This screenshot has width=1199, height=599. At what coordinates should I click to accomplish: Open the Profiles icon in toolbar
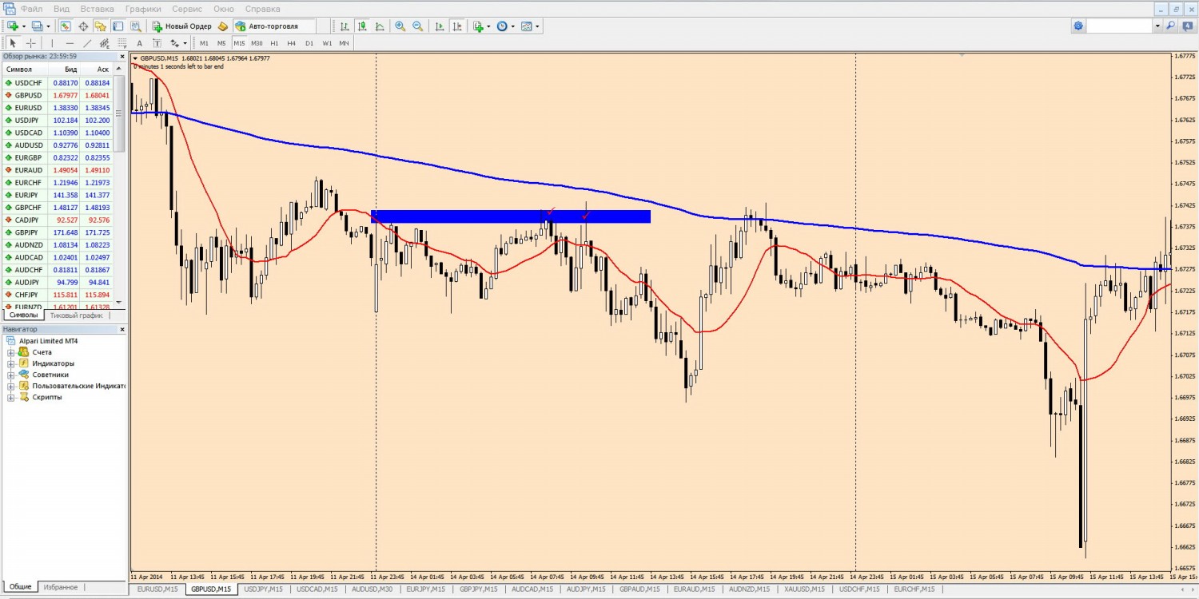pos(36,26)
